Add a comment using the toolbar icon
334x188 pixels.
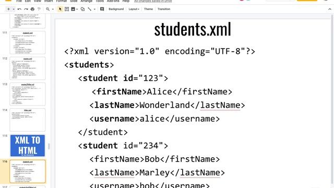[102, 9]
